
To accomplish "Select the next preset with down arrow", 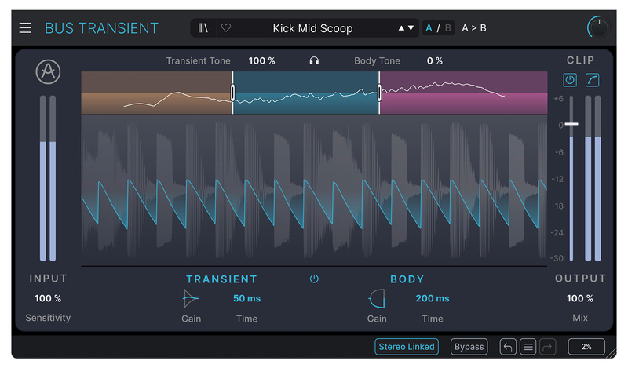I will pyautogui.click(x=411, y=28).
